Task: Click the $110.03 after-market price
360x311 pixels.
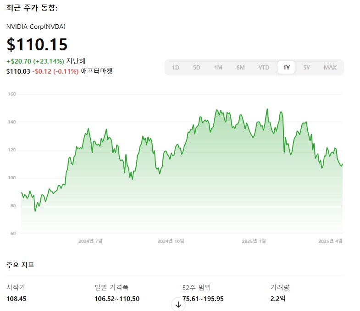Action: pos(18,71)
